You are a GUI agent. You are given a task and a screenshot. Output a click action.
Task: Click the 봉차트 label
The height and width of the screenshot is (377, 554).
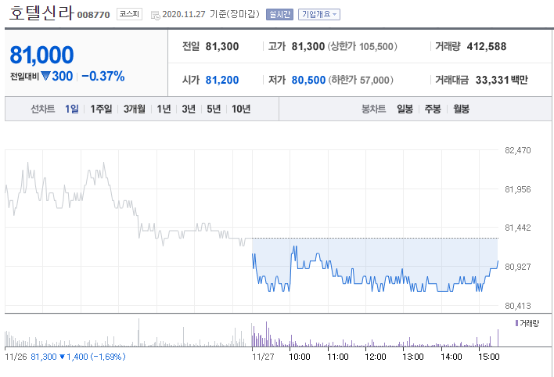point(373,109)
